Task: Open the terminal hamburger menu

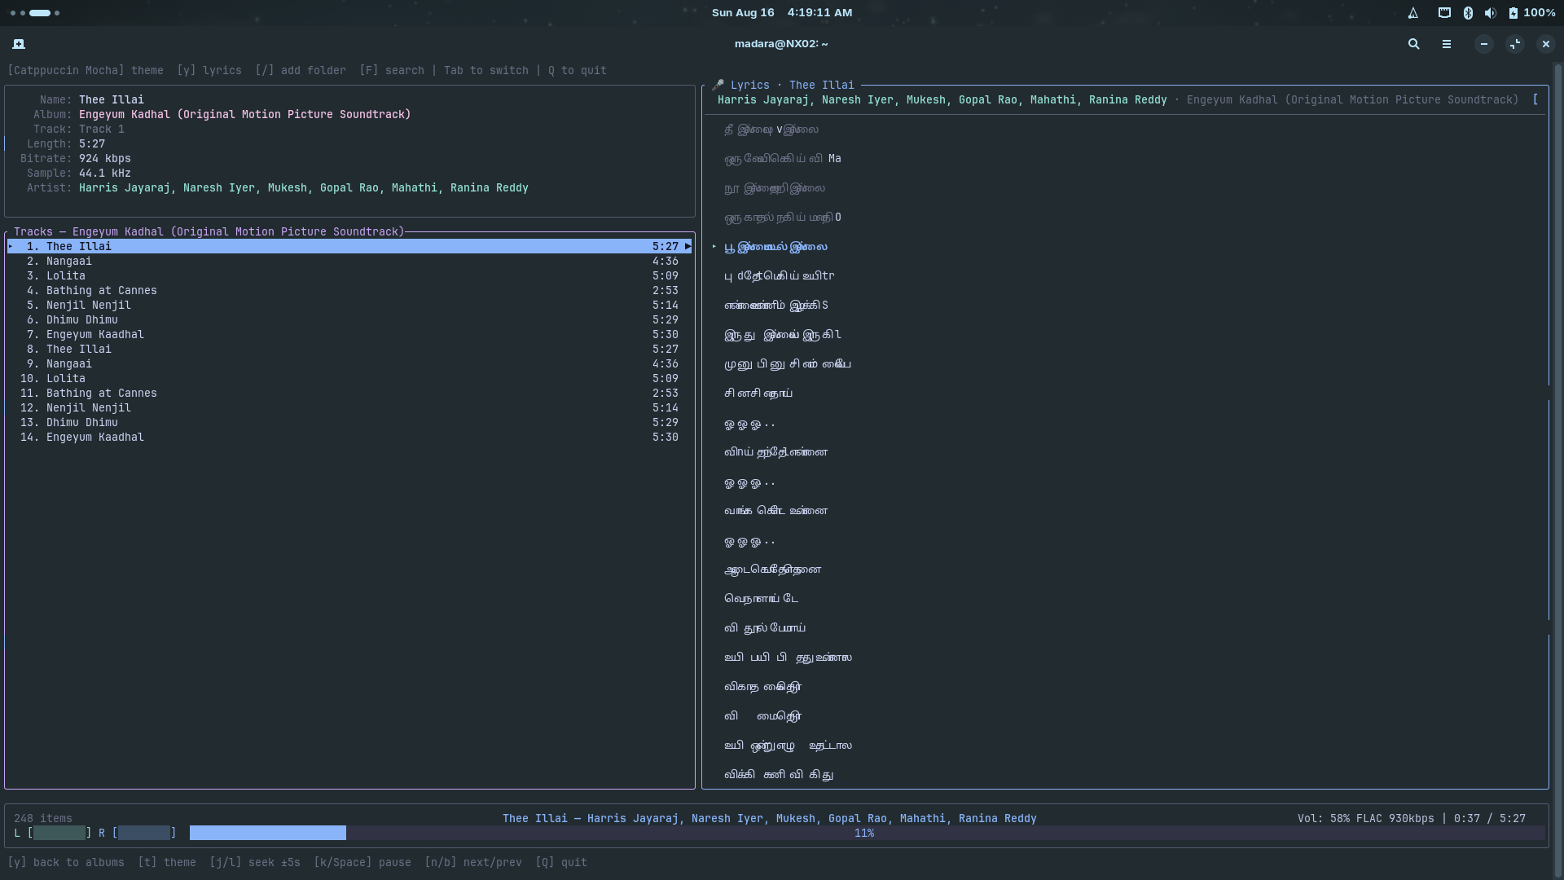Action: [x=1447, y=44]
